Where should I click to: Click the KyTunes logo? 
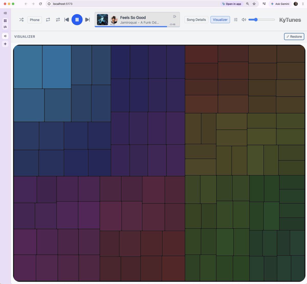pos(290,20)
